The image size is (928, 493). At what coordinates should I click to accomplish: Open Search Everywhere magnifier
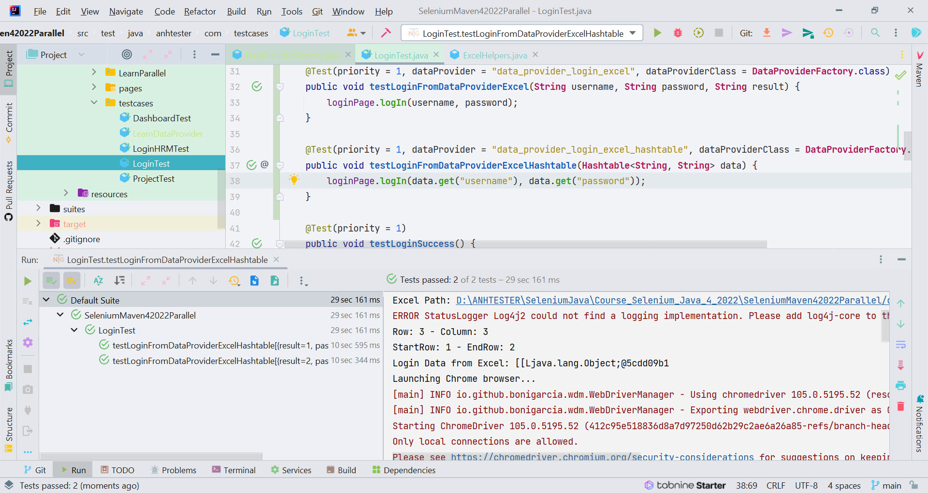[x=875, y=33]
